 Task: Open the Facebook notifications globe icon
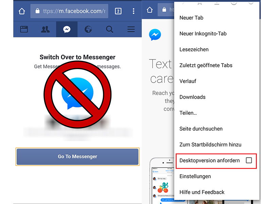[x=88, y=29]
